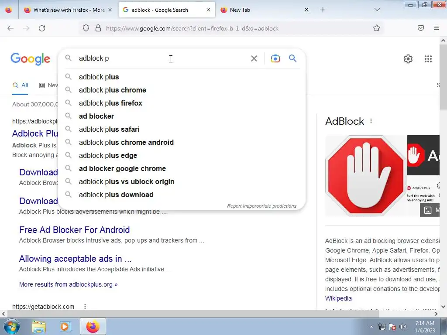Open the AdBlock panel more options dots
447x335 pixels.
point(371,121)
